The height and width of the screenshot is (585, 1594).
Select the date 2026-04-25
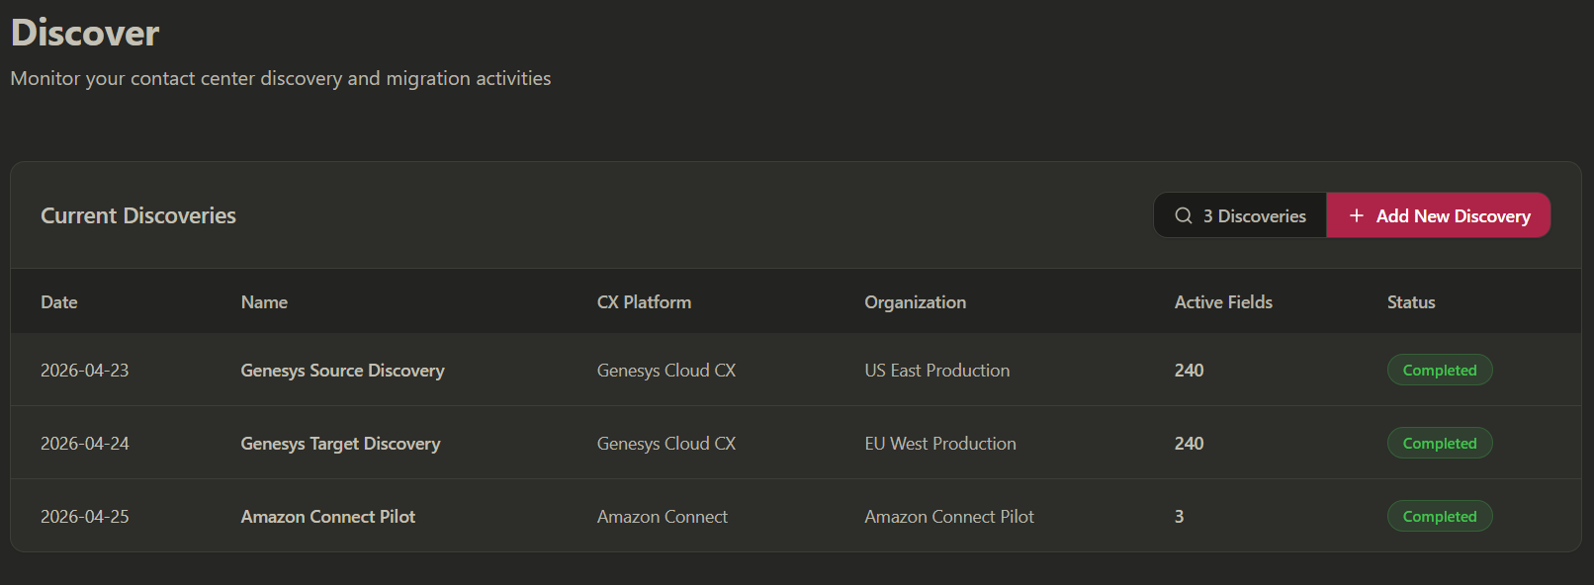[x=85, y=517]
